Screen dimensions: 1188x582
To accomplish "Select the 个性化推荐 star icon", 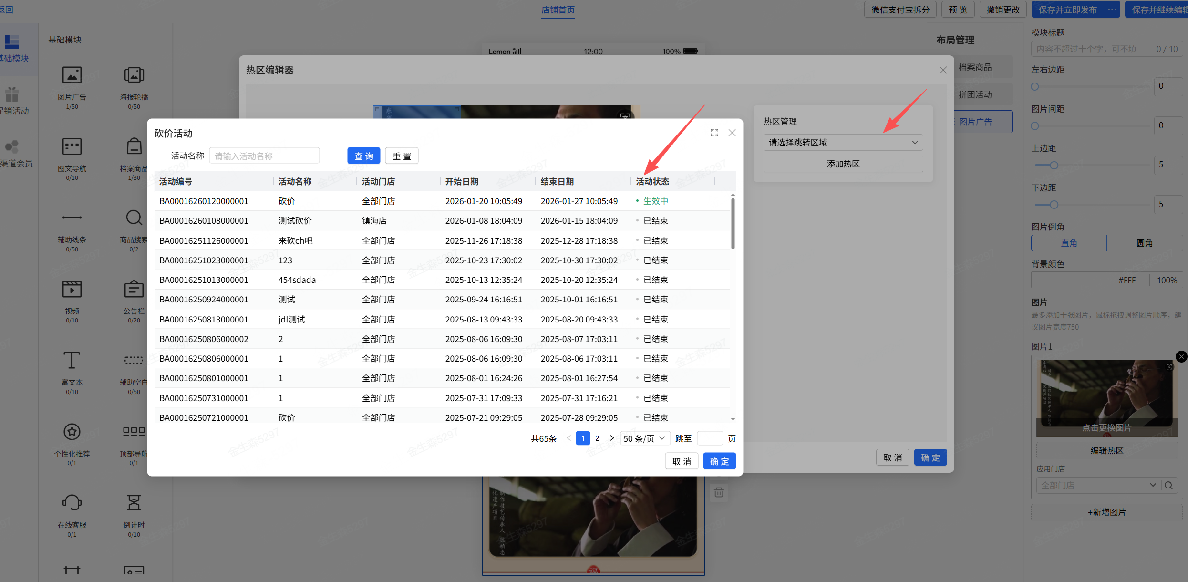I will point(72,432).
